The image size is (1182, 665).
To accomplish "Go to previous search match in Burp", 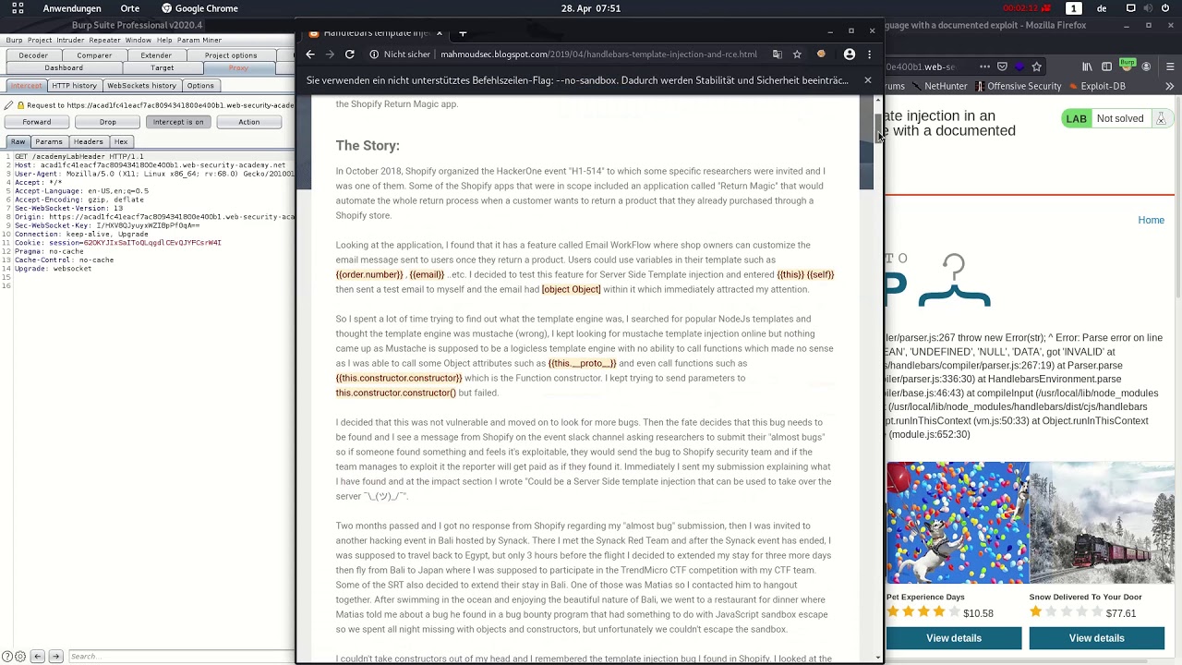I will click(38, 657).
